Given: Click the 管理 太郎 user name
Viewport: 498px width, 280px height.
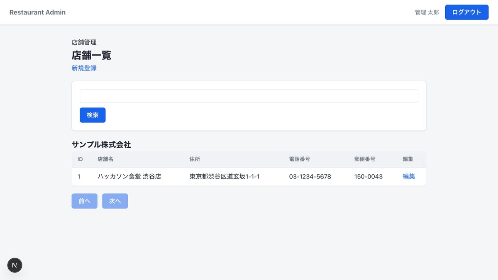Looking at the screenshot, I should click(x=427, y=12).
